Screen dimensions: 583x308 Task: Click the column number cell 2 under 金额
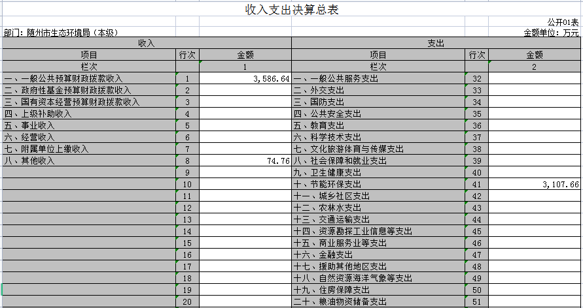click(535, 67)
